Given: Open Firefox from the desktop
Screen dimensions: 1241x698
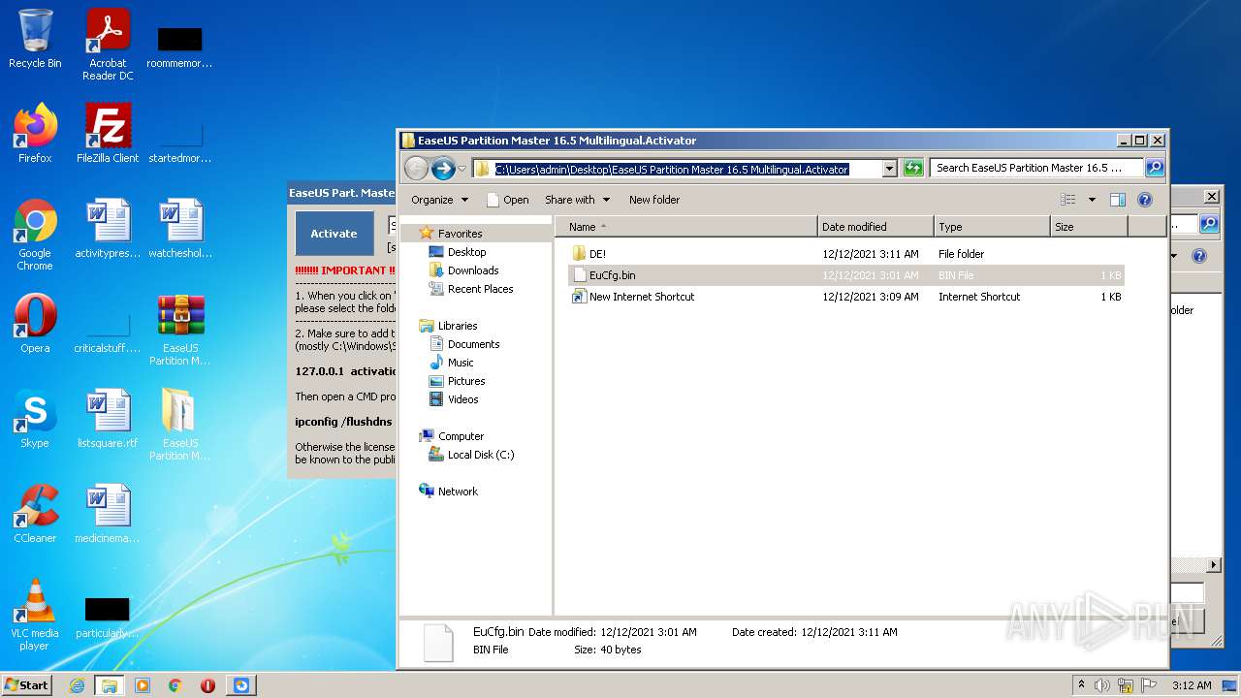Looking at the screenshot, I should point(35,133).
